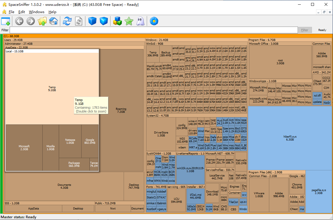The height and width of the screenshot is (220, 333).
Task: Select the DriverStore 1.3GB block
Action: point(161,134)
